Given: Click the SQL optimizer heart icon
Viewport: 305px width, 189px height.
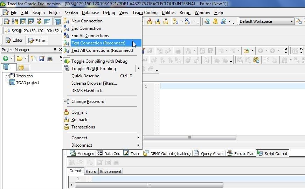Looking at the screenshot, I should (x=39, y=21).
